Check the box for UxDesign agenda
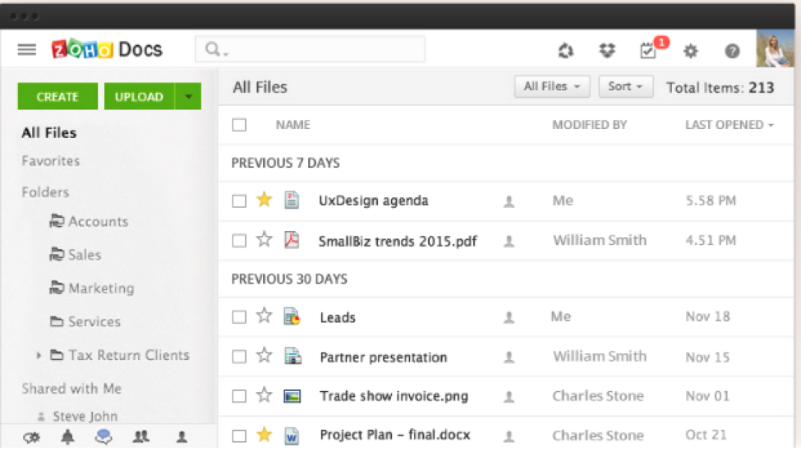This screenshot has height=461, width=801. click(239, 201)
